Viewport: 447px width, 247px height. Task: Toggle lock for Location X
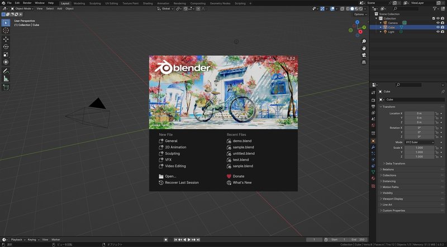(x=436, y=113)
